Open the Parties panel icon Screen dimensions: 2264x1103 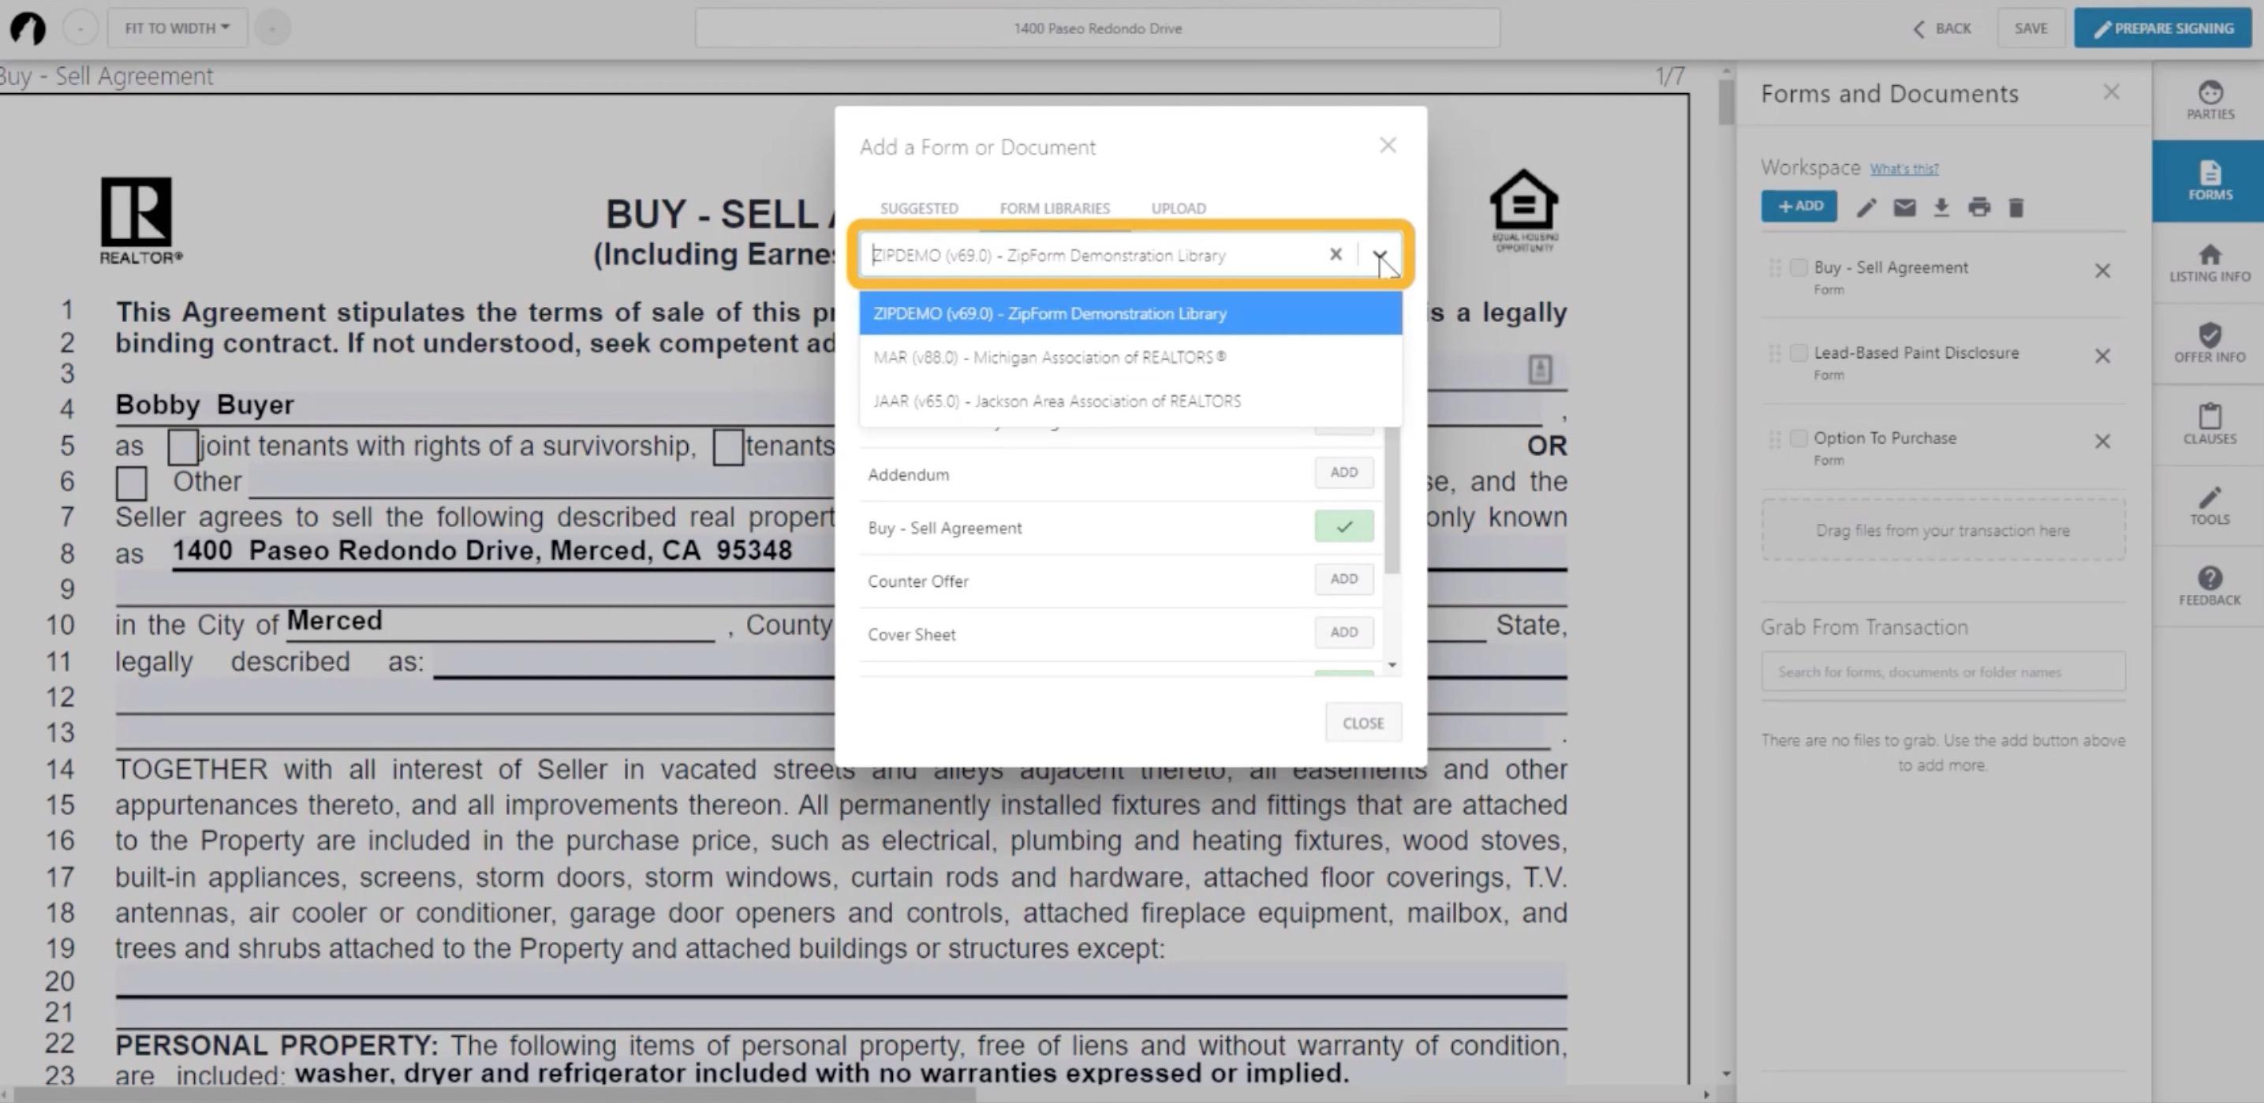click(2209, 99)
